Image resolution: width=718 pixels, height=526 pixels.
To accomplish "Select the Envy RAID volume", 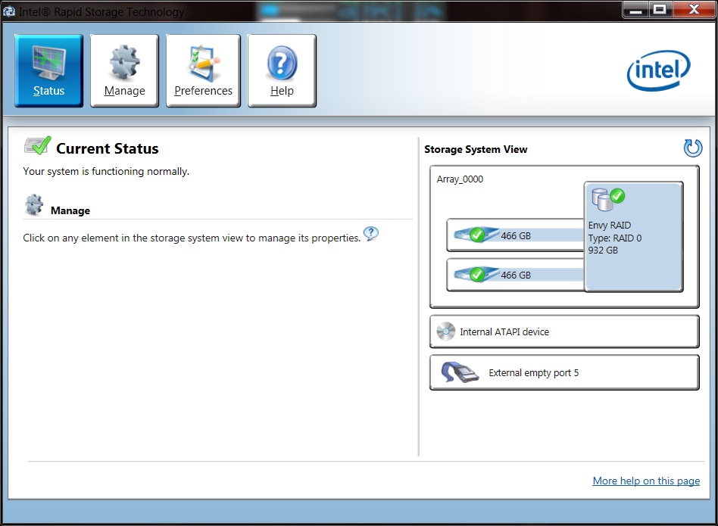I will click(x=634, y=237).
